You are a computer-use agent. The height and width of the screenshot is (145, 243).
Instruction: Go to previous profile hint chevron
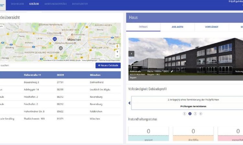[x=130, y=103]
